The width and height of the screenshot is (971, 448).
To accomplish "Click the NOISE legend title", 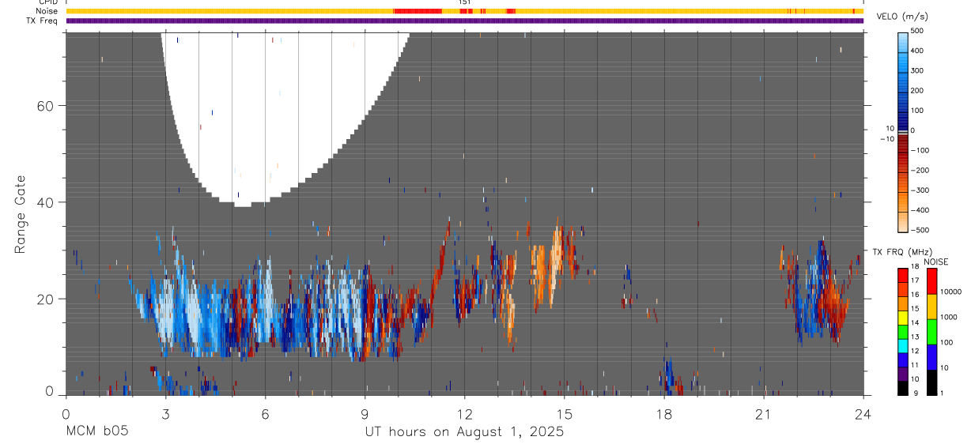I will (x=935, y=262).
